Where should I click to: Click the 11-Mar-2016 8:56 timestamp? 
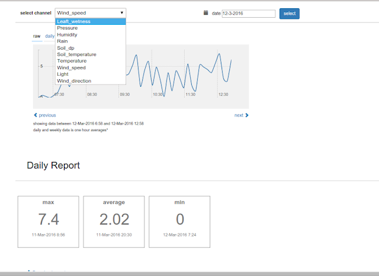coord(49,235)
